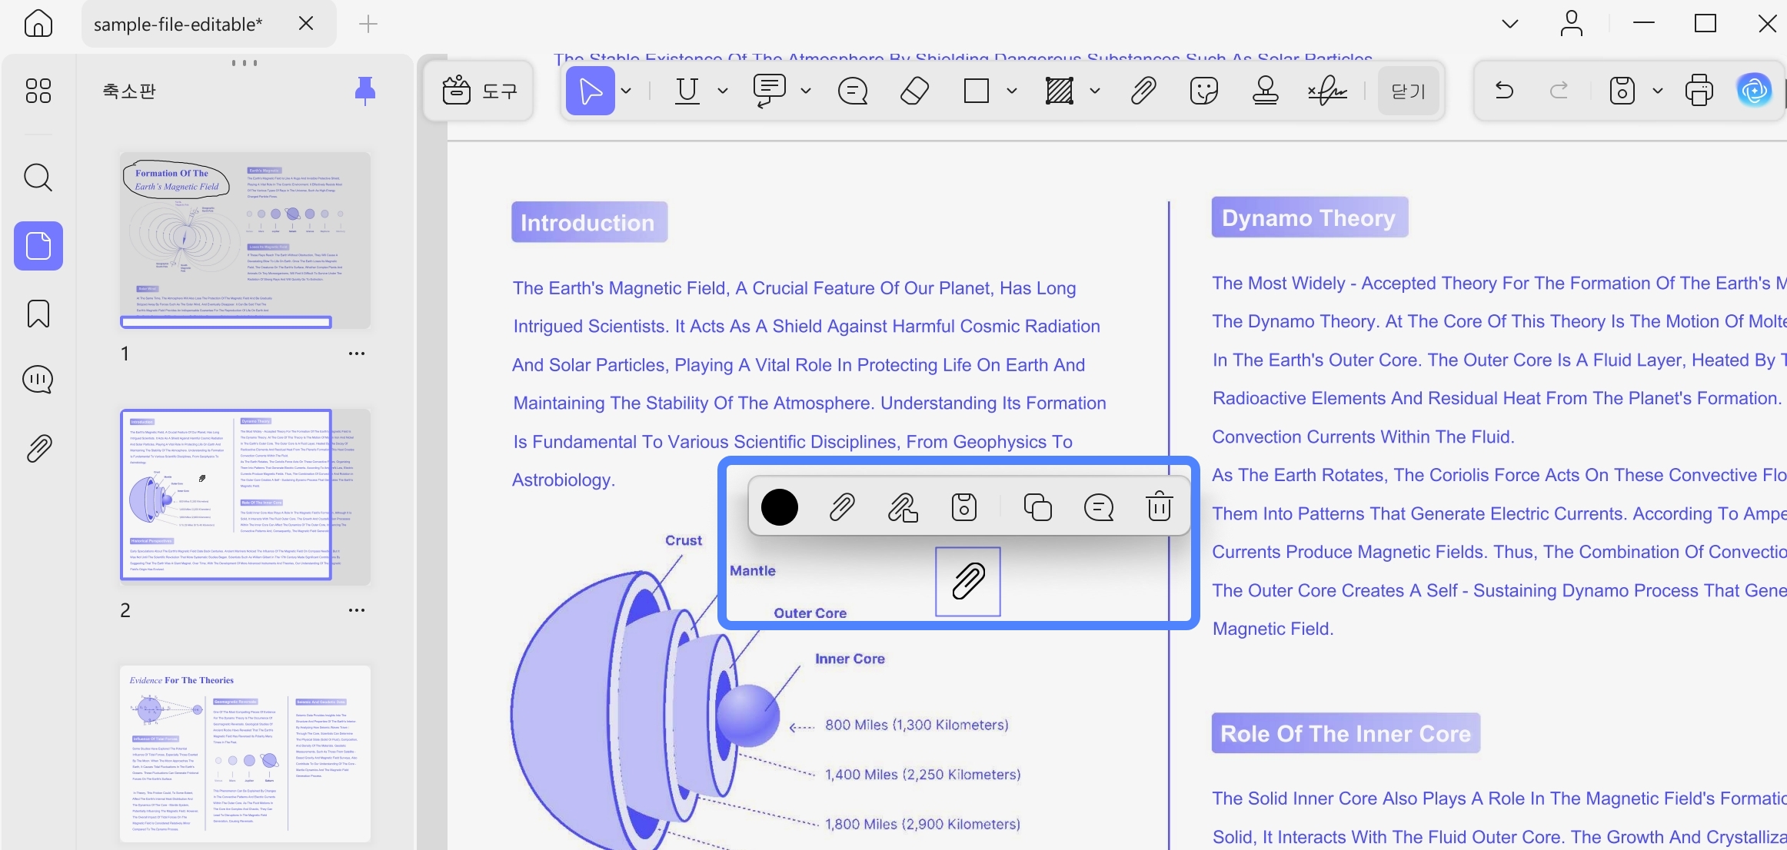Open the attachments panel in left sidebar
The width and height of the screenshot is (1787, 850).
click(38, 448)
